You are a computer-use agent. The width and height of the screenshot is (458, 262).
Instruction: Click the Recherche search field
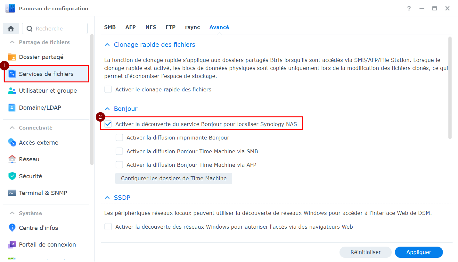[x=55, y=29]
